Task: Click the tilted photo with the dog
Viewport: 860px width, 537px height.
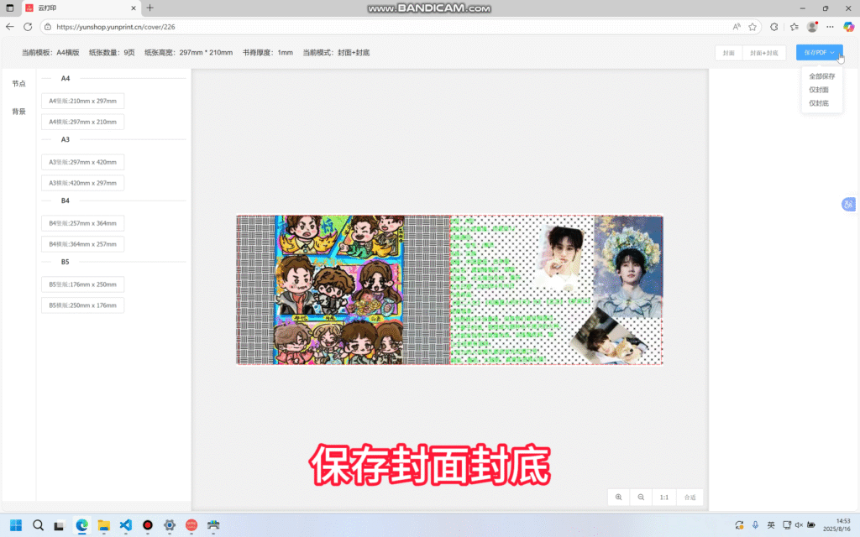Action: [x=608, y=336]
